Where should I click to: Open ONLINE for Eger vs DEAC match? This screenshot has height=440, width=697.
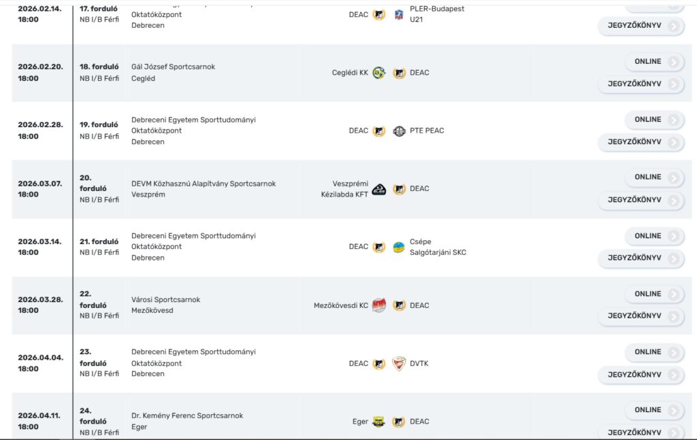click(x=654, y=410)
